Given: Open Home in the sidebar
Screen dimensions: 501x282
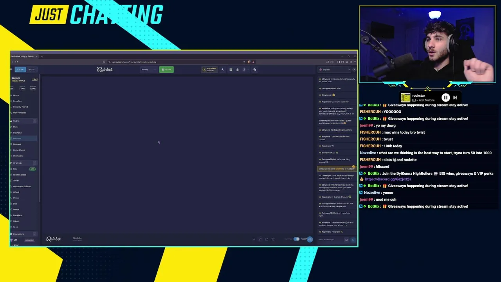Looking at the screenshot, I should [16, 95].
